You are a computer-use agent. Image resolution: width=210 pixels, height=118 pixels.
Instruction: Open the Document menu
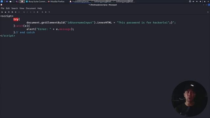point(31,8)
